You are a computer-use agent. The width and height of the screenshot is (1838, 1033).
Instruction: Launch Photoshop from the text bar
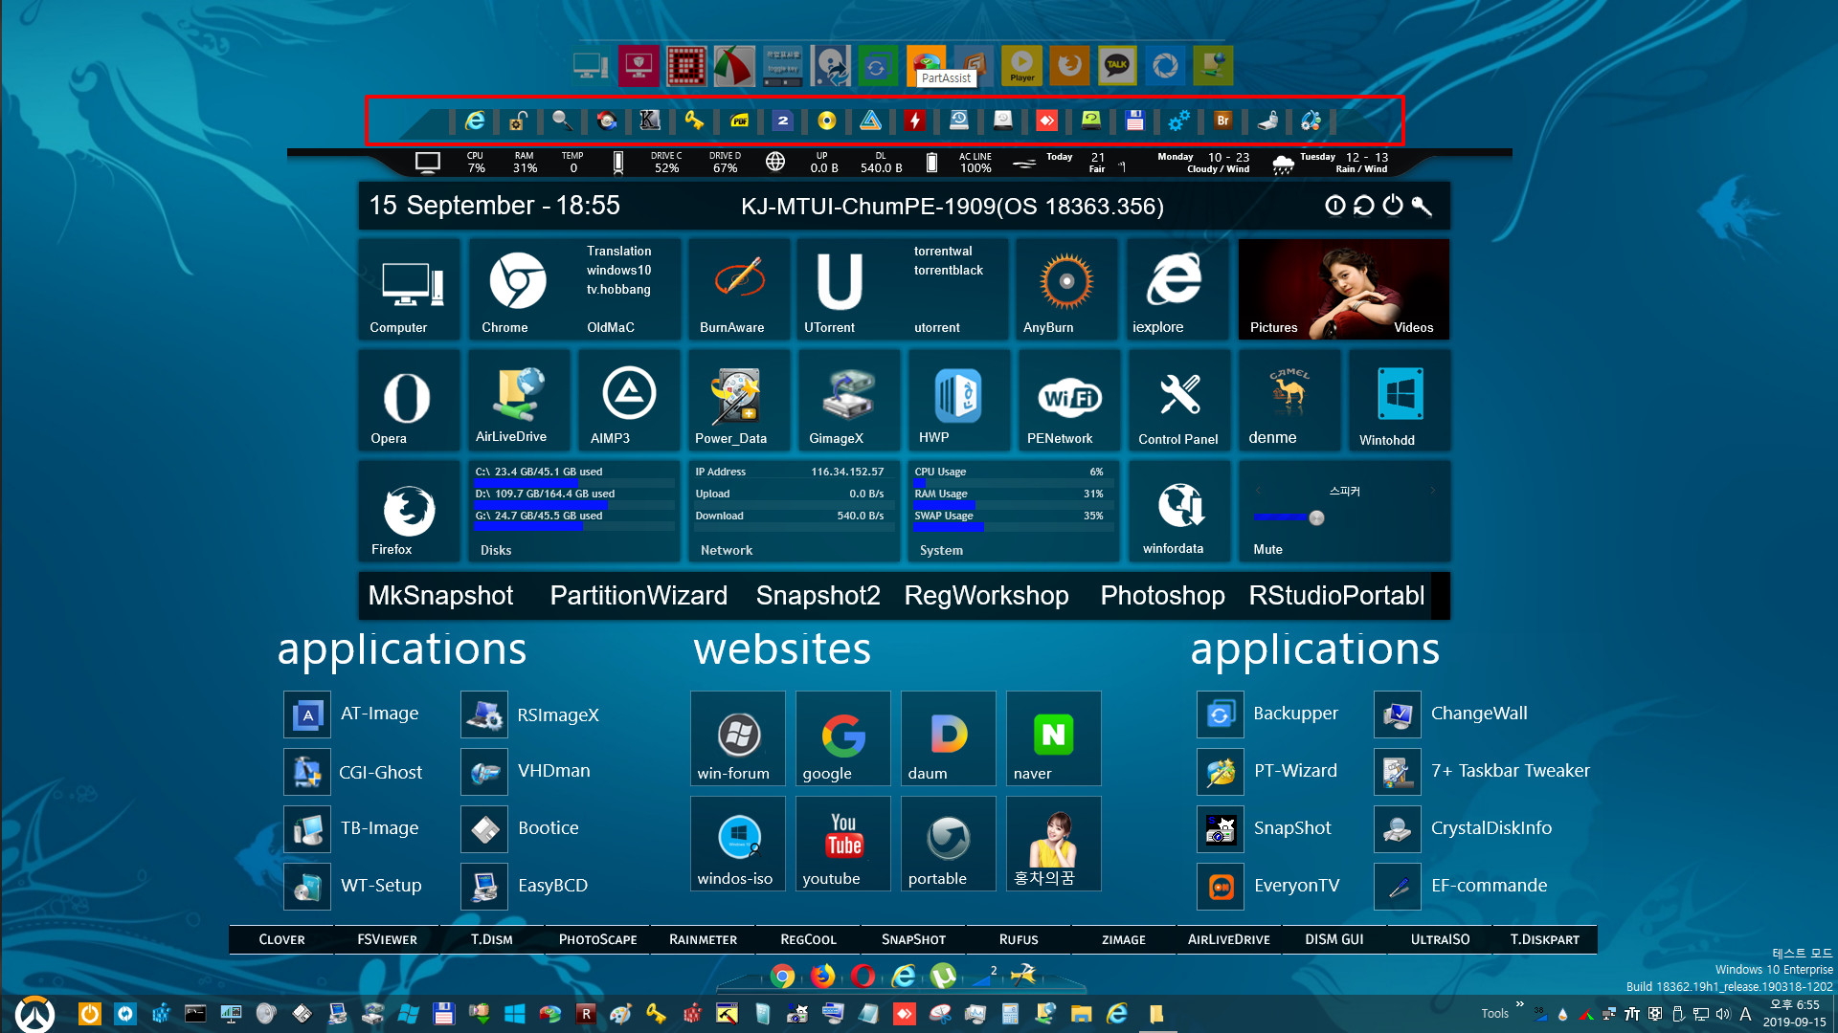[1162, 595]
